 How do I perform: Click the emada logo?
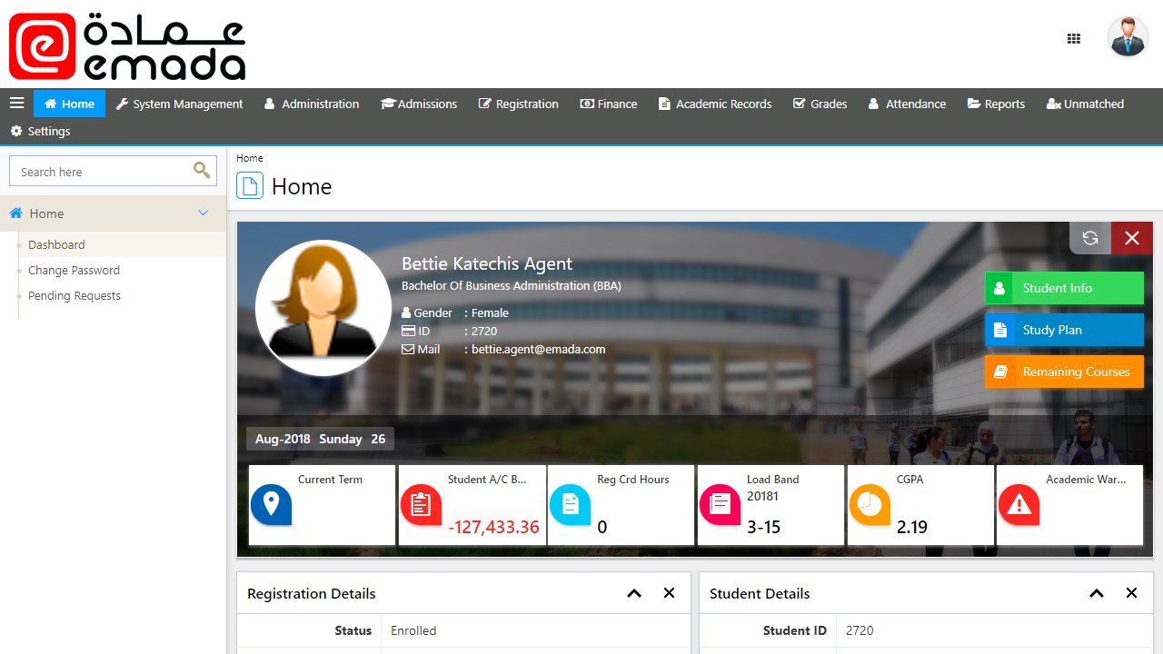127,45
